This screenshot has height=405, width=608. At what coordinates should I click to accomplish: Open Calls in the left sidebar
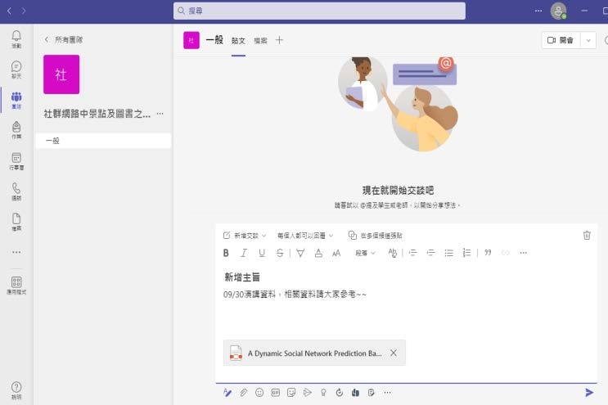click(16, 191)
